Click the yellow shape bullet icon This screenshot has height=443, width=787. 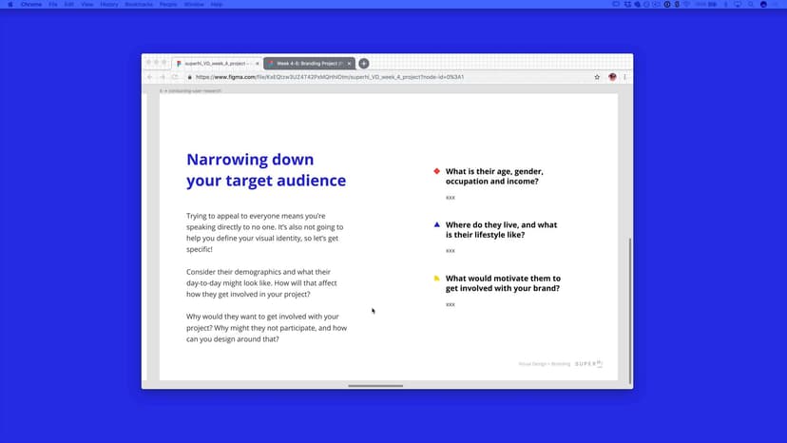tap(437, 279)
